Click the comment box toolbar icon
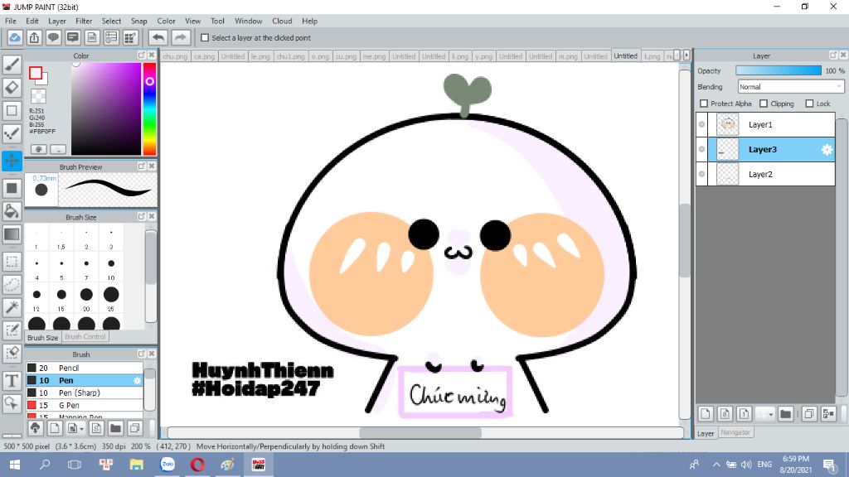The image size is (849, 477). click(x=73, y=38)
